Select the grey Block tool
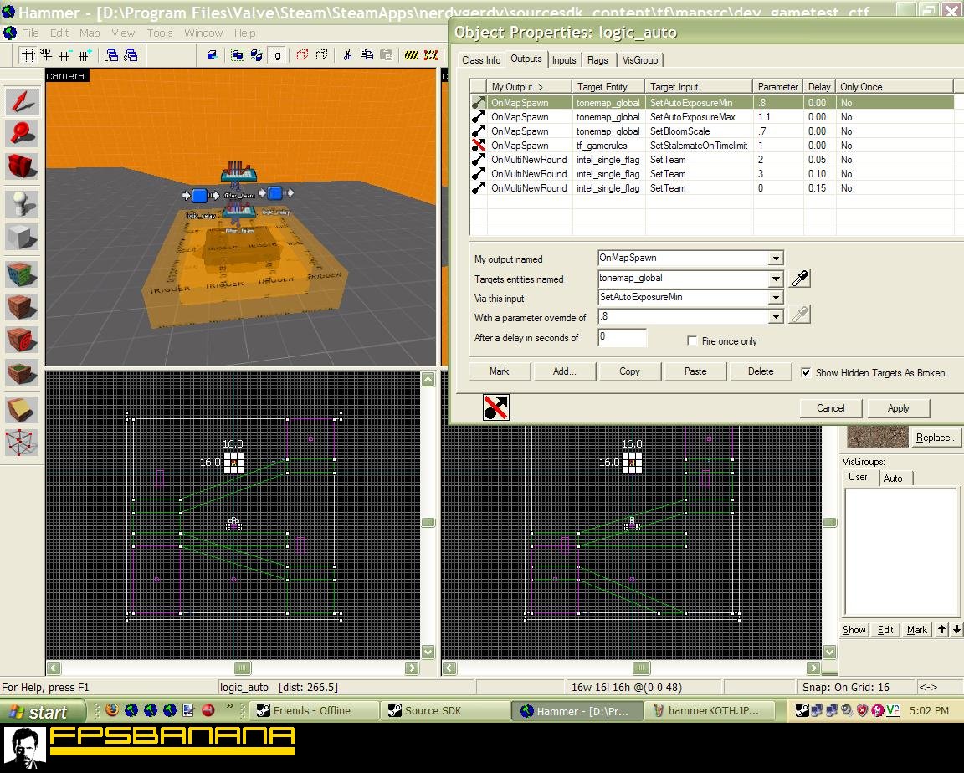 (22, 236)
